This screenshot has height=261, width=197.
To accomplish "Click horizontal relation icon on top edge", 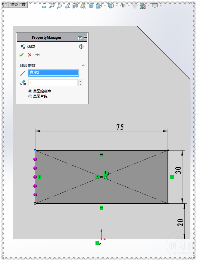I will pyautogui.click(x=102, y=155).
